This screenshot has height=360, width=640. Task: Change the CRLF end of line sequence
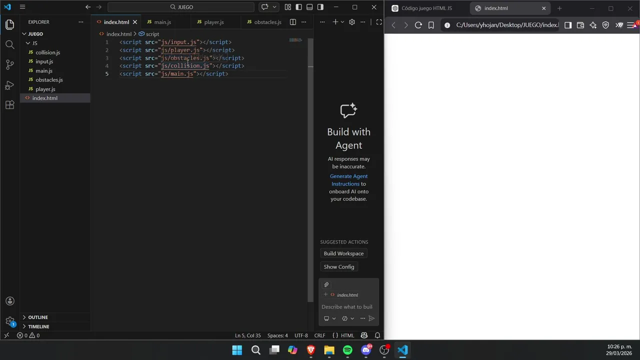(x=319, y=335)
